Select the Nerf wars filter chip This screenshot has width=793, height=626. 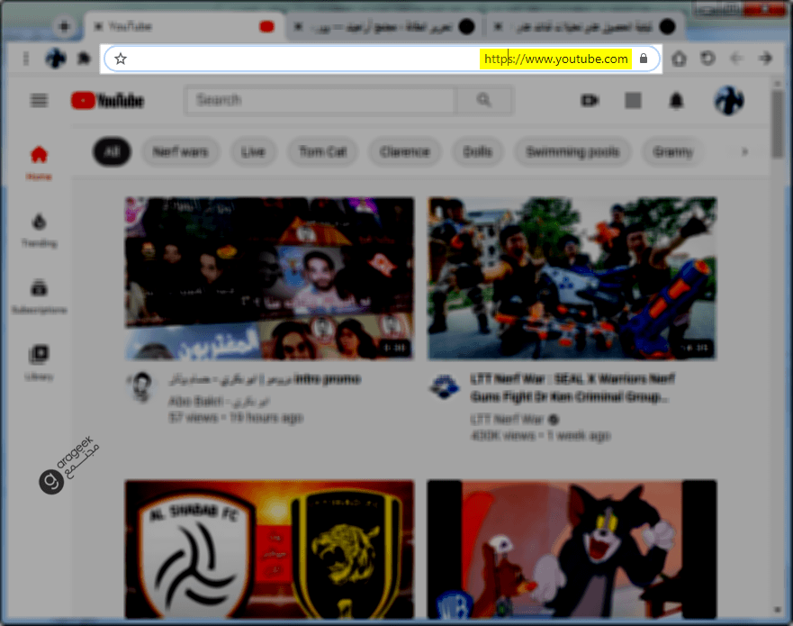181,152
